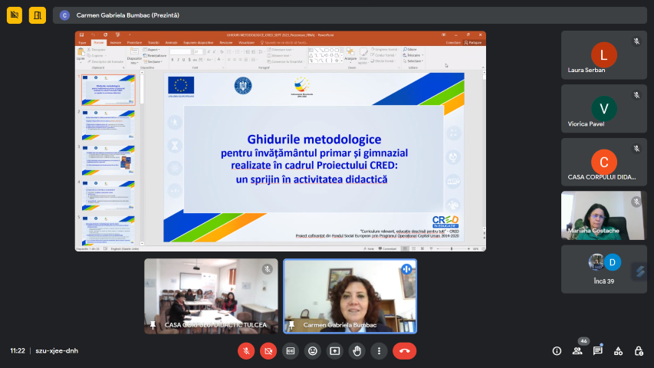This screenshot has height=368, width=654.
Task: Turn on the camera
Action: [x=268, y=350]
